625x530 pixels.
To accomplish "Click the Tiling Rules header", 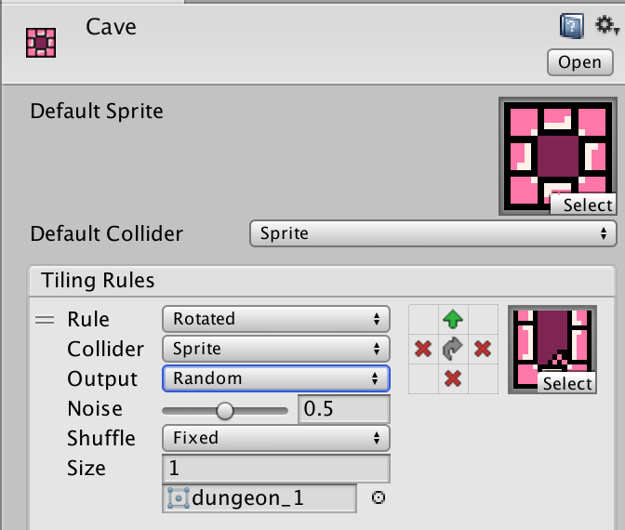I will click(322, 281).
